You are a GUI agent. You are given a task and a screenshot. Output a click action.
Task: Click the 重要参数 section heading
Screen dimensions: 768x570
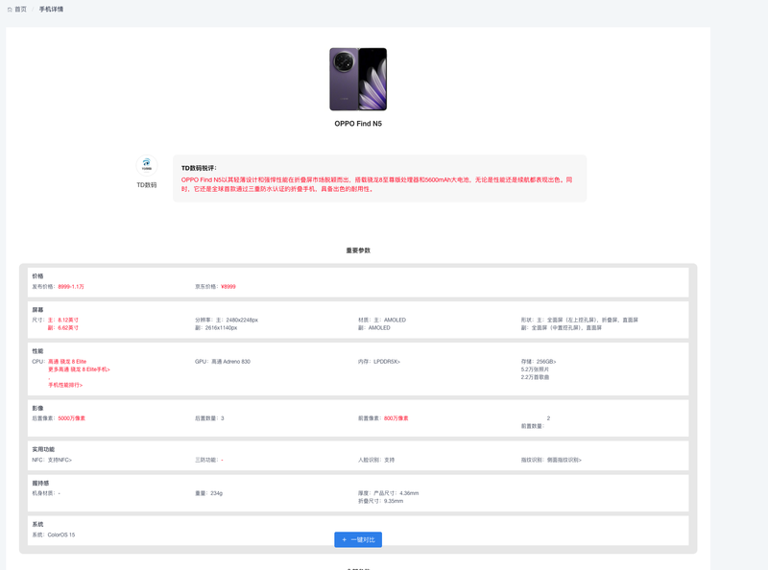[x=358, y=250]
